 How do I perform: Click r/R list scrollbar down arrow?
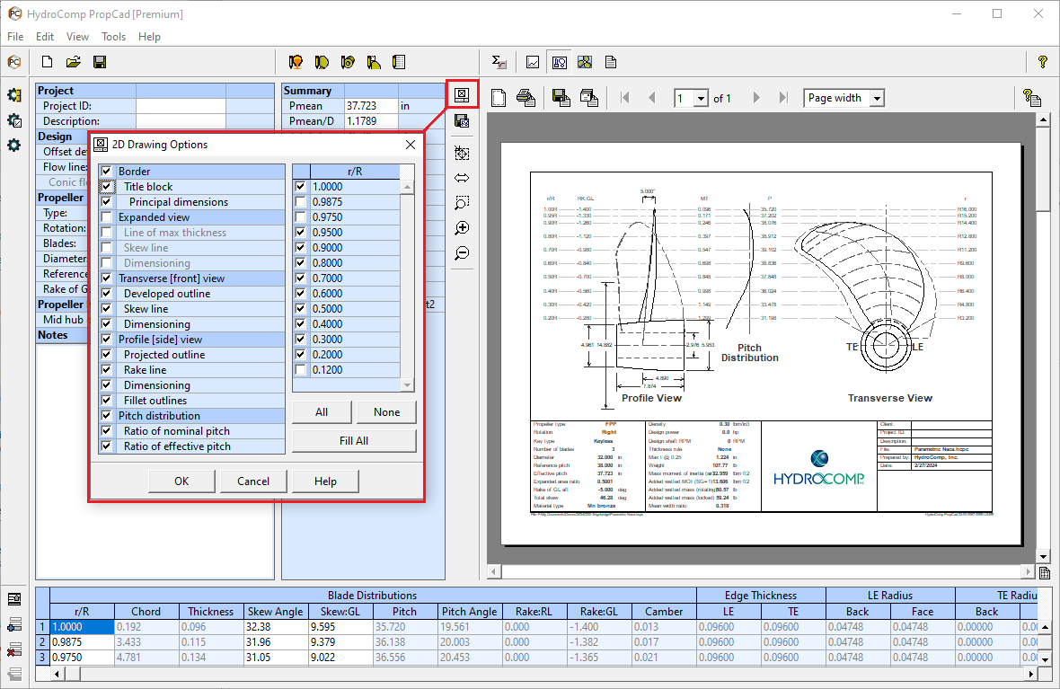pyautogui.click(x=407, y=384)
